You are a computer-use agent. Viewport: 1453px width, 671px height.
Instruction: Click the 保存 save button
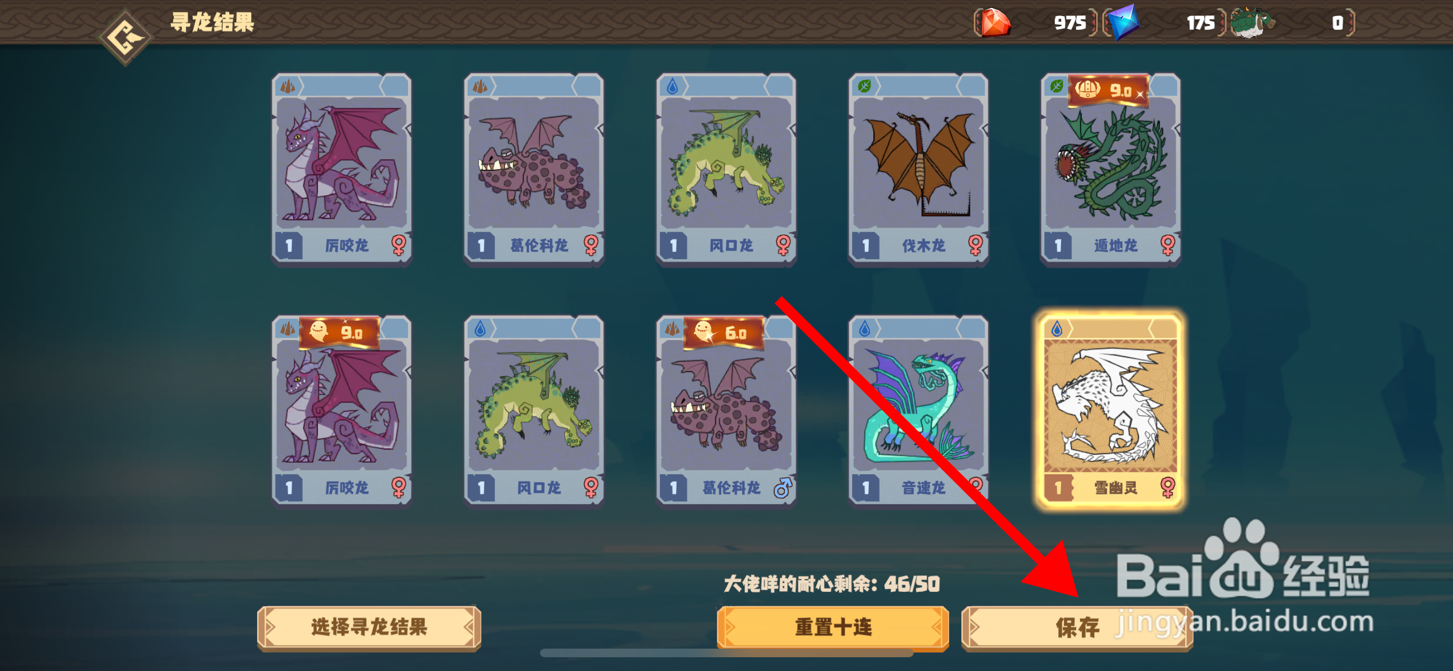[x=1077, y=627]
